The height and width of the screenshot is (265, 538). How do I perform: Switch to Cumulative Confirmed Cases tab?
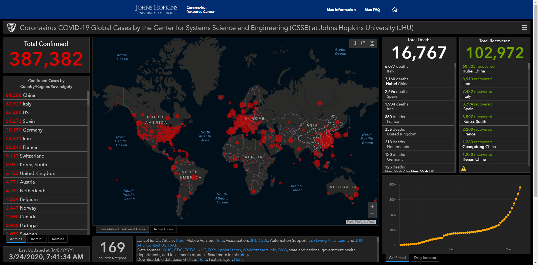click(x=122, y=229)
